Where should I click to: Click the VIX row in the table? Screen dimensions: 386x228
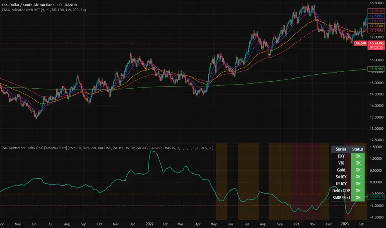point(341,163)
